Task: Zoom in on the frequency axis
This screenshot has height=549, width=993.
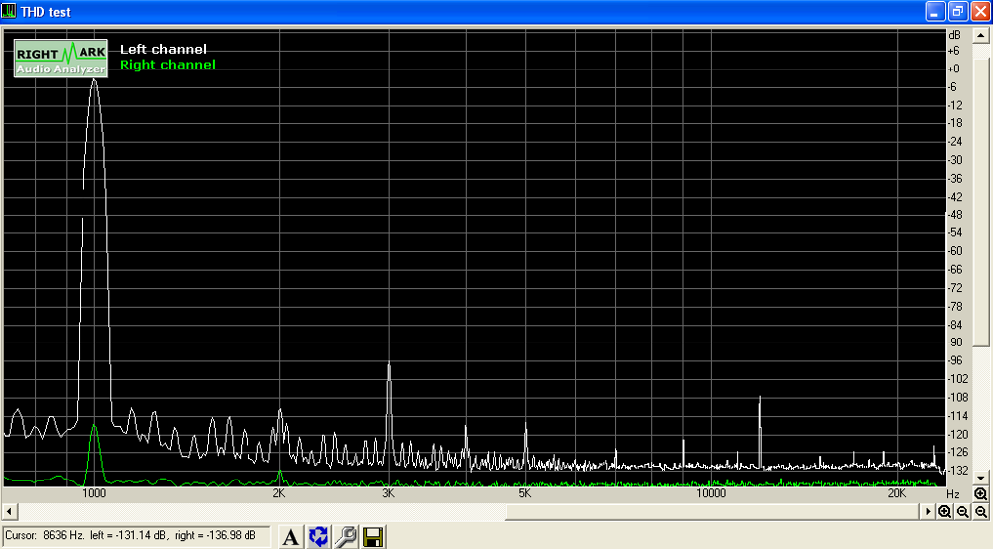Action: 945,511
